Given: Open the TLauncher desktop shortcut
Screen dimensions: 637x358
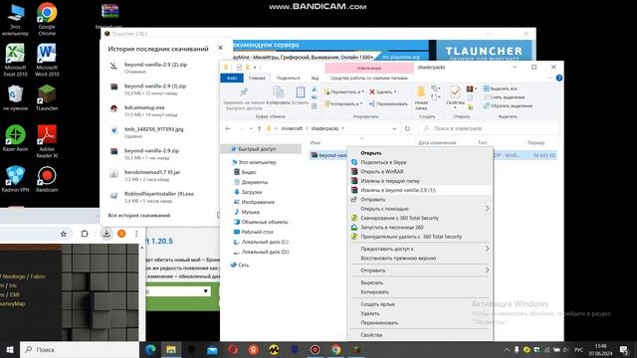Looking at the screenshot, I should [x=47, y=97].
